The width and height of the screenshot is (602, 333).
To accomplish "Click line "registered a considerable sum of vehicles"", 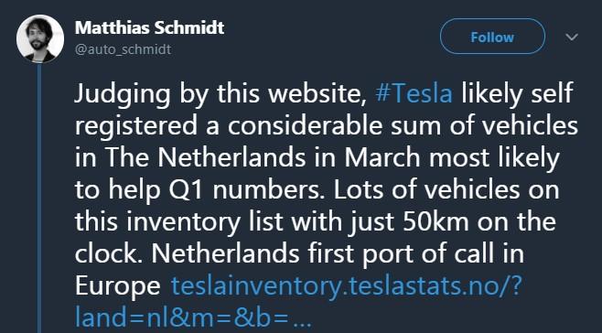I will tap(326, 125).
